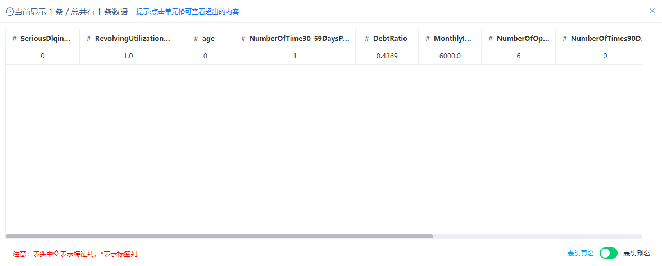Click the cell value 6000.0
The width and height of the screenshot is (662, 266).
(450, 56)
